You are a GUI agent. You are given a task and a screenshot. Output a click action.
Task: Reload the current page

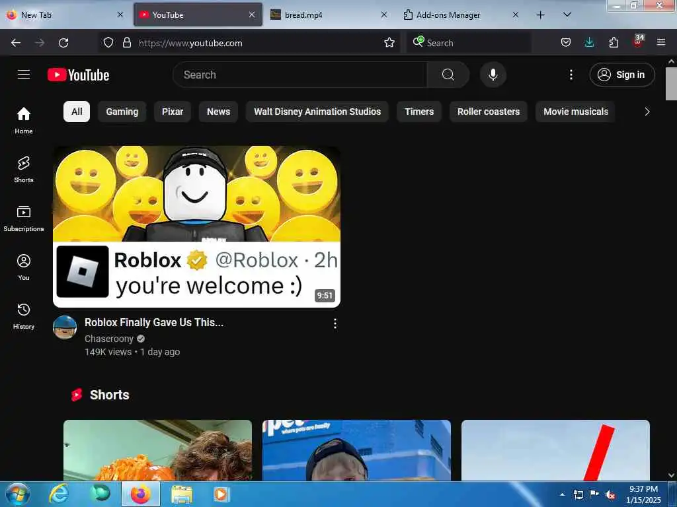[x=63, y=43]
